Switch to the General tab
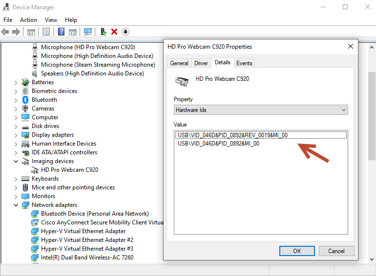 pyautogui.click(x=179, y=63)
